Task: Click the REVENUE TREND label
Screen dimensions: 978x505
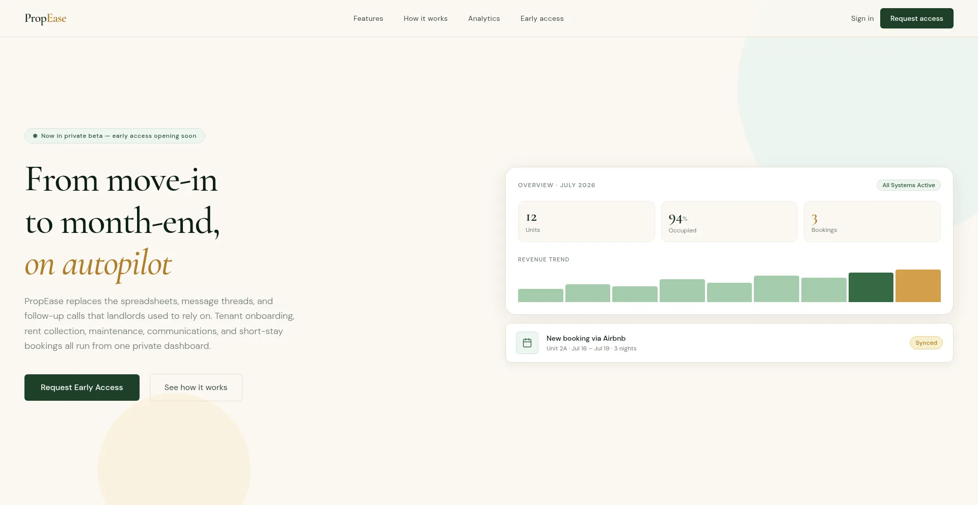Action: [544, 259]
